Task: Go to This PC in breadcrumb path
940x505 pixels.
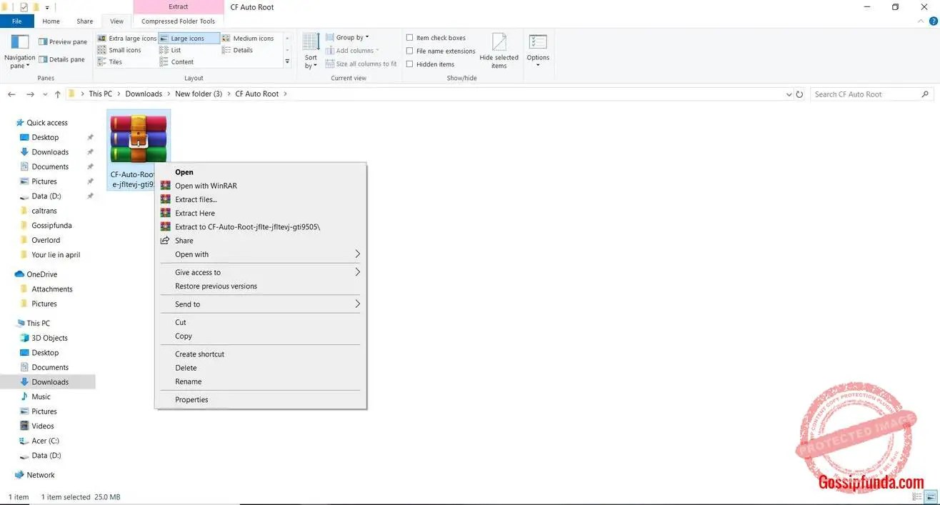Action: point(101,94)
